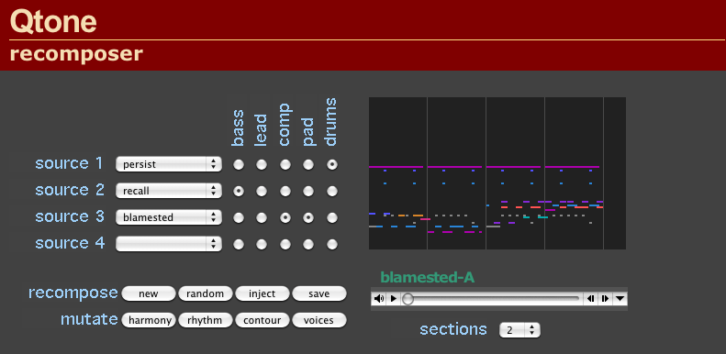Select comp radio for source 2
This screenshot has height=354, width=726.
[285, 191]
